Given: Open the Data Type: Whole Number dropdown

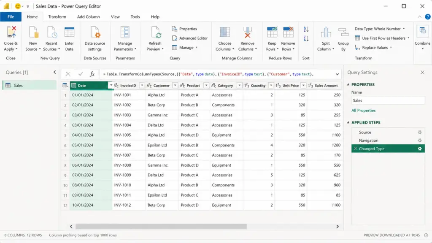Looking at the screenshot, I should 380,29.
